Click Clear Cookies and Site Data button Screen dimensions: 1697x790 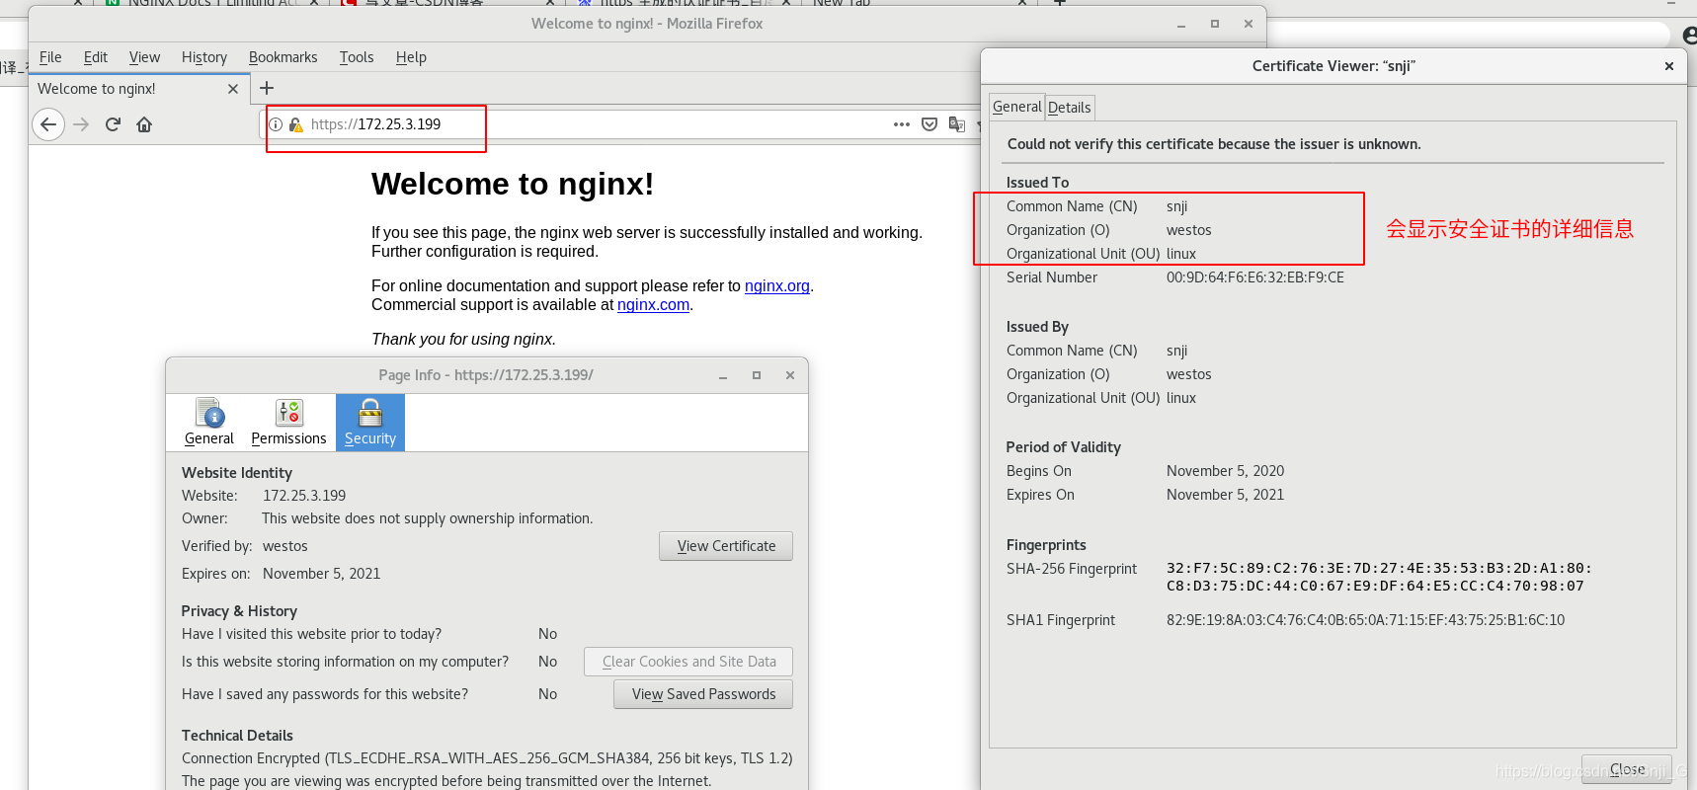pyautogui.click(x=688, y=662)
